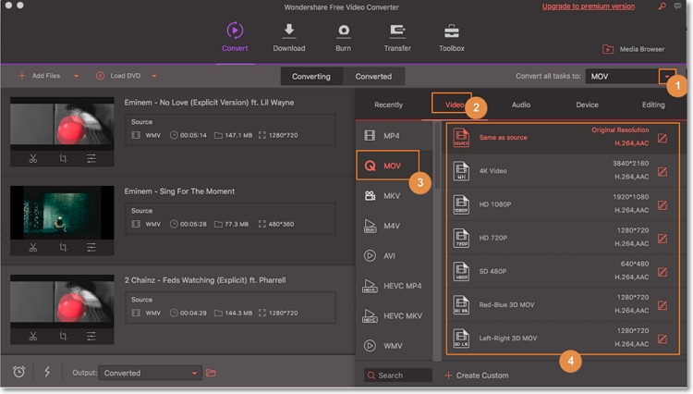Select HD 1080P preset
The height and width of the screenshot is (394, 693).
pos(563,204)
